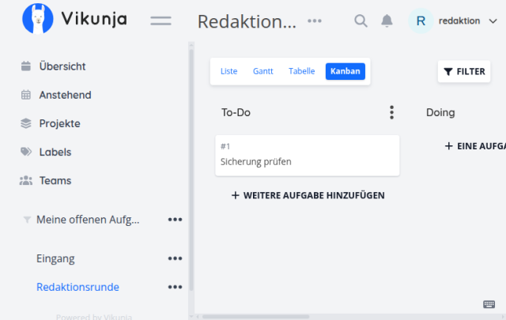This screenshot has height=320, width=506.
Task: Click the R user avatar
Action: pyautogui.click(x=421, y=21)
